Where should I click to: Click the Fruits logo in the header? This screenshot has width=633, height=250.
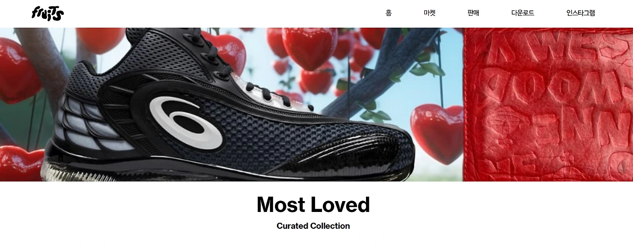pyautogui.click(x=47, y=13)
